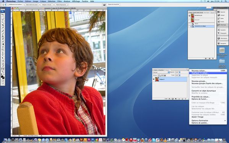Click the pixel lock brush icon in Calques panel
This screenshot has width=229, height=143.
pyautogui.click(x=161, y=75)
